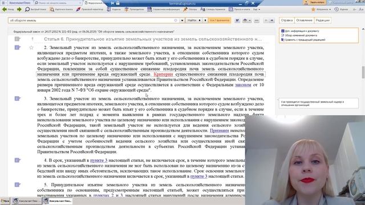Screen dimensions: 365x205
Task: Open Пресса и книги section
Action: [240, 9]
